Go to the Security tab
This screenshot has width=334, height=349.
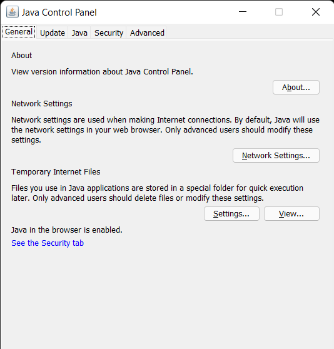click(x=109, y=33)
